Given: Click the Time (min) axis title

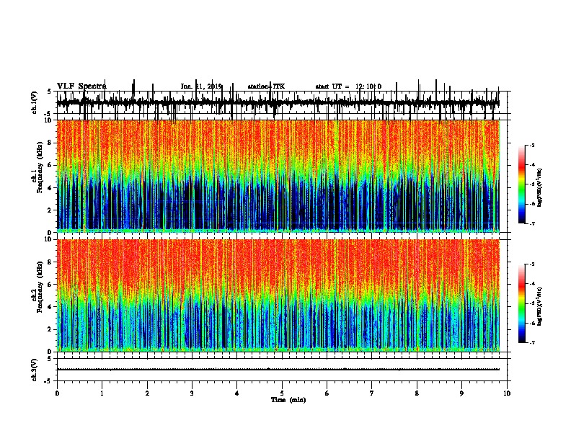Looking at the screenshot, I should [288, 400].
